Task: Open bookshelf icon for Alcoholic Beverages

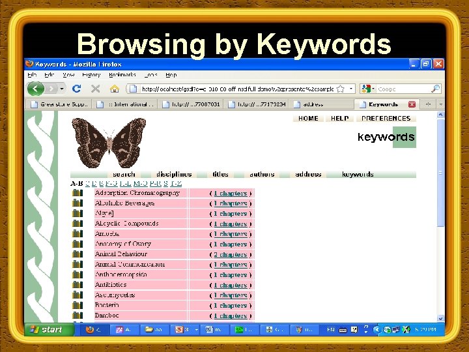Action: point(78,203)
